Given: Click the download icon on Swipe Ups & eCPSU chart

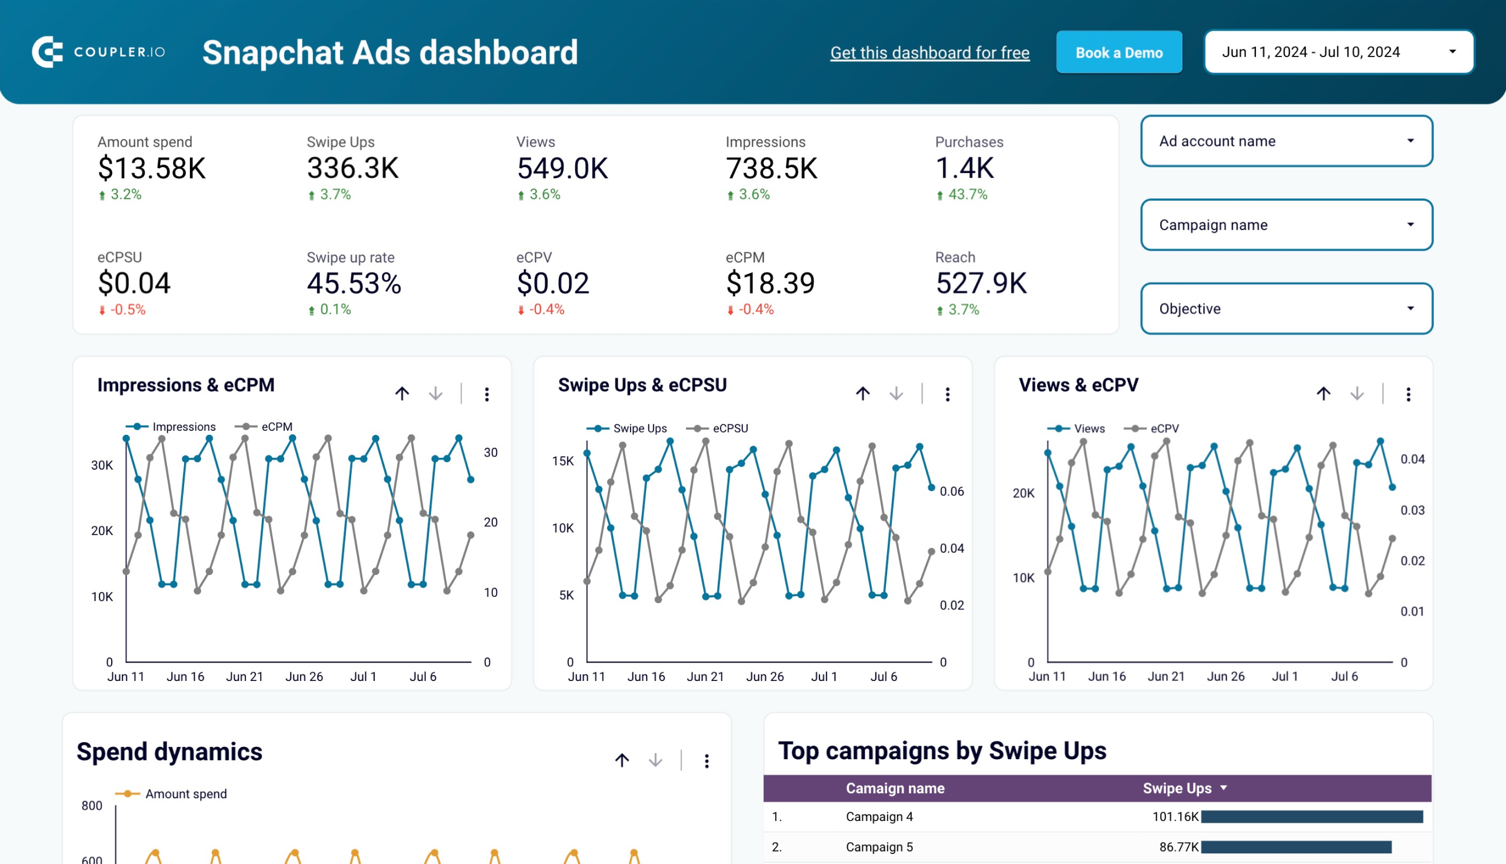Looking at the screenshot, I should pyautogui.click(x=896, y=393).
